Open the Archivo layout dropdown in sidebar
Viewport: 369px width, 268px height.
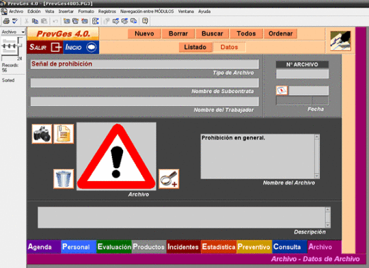pyautogui.click(x=13, y=32)
